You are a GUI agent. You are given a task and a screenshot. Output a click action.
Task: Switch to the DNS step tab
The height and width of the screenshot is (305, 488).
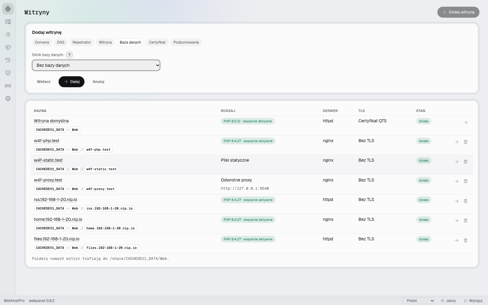[x=61, y=42]
